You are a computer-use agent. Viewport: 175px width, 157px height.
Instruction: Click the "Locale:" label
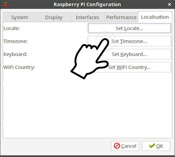pyautogui.click(x=12, y=28)
